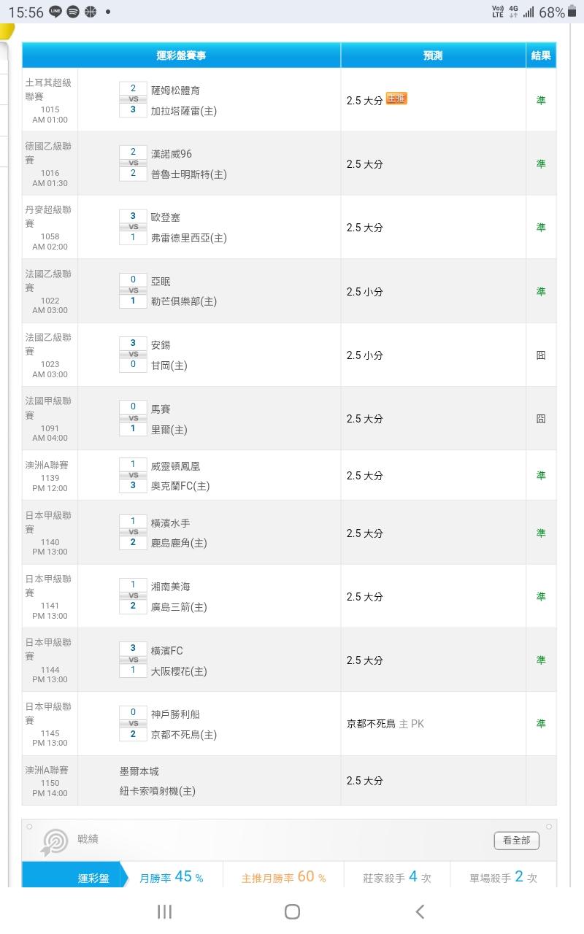Image resolution: width=584 pixels, height=934 pixels.
Task: Select the 月勝率 45% stat tab
Action: pyautogui.click(x=172, y=878)
